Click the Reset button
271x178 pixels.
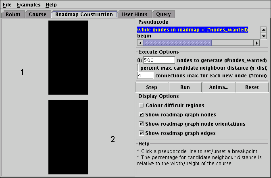coord(252,87)
